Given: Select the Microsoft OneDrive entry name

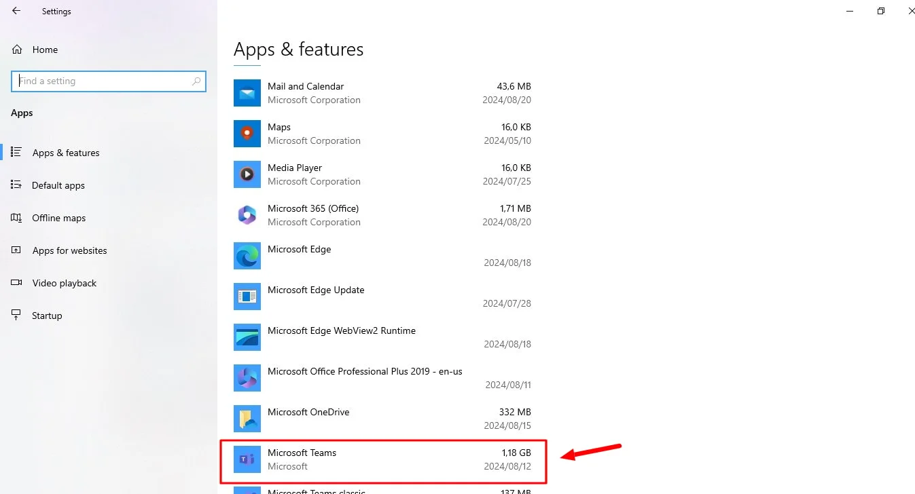Looking at the screenshot, I should [308, 412].
